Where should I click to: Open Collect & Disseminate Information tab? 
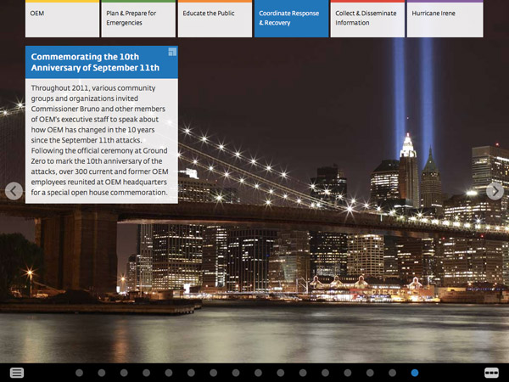pos(367,19)
